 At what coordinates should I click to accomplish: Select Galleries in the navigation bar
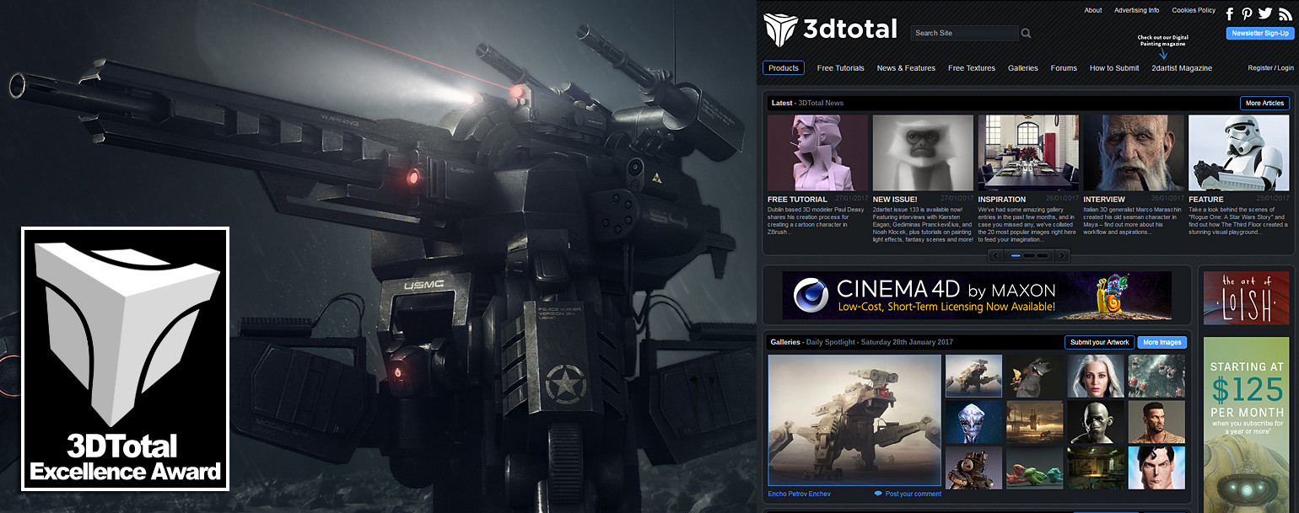point(1023,68)
